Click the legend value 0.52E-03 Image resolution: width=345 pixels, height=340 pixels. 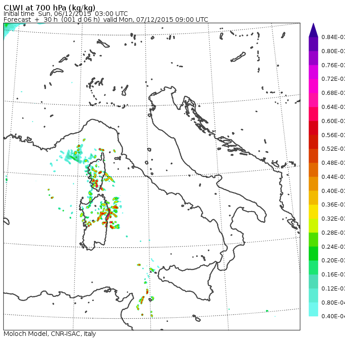pos(333,149)
